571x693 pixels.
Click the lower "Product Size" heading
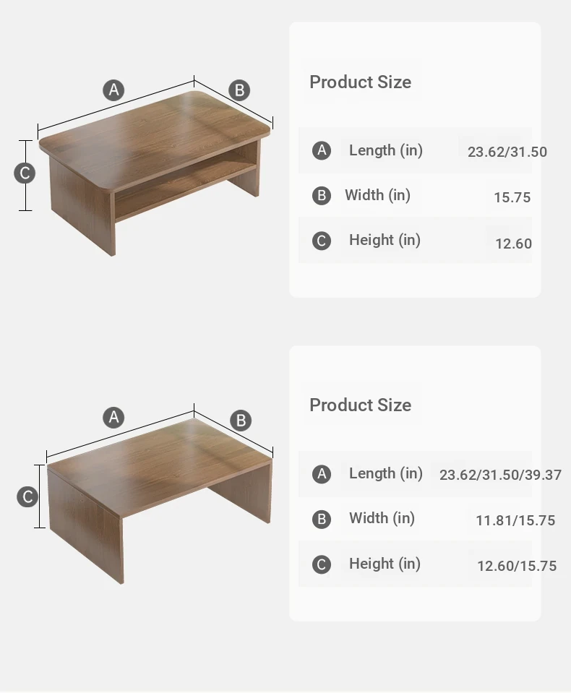(x=360, y=405)
